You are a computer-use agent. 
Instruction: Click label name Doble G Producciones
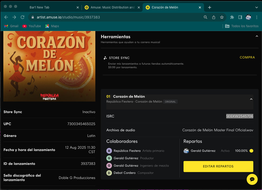point(77,178)
